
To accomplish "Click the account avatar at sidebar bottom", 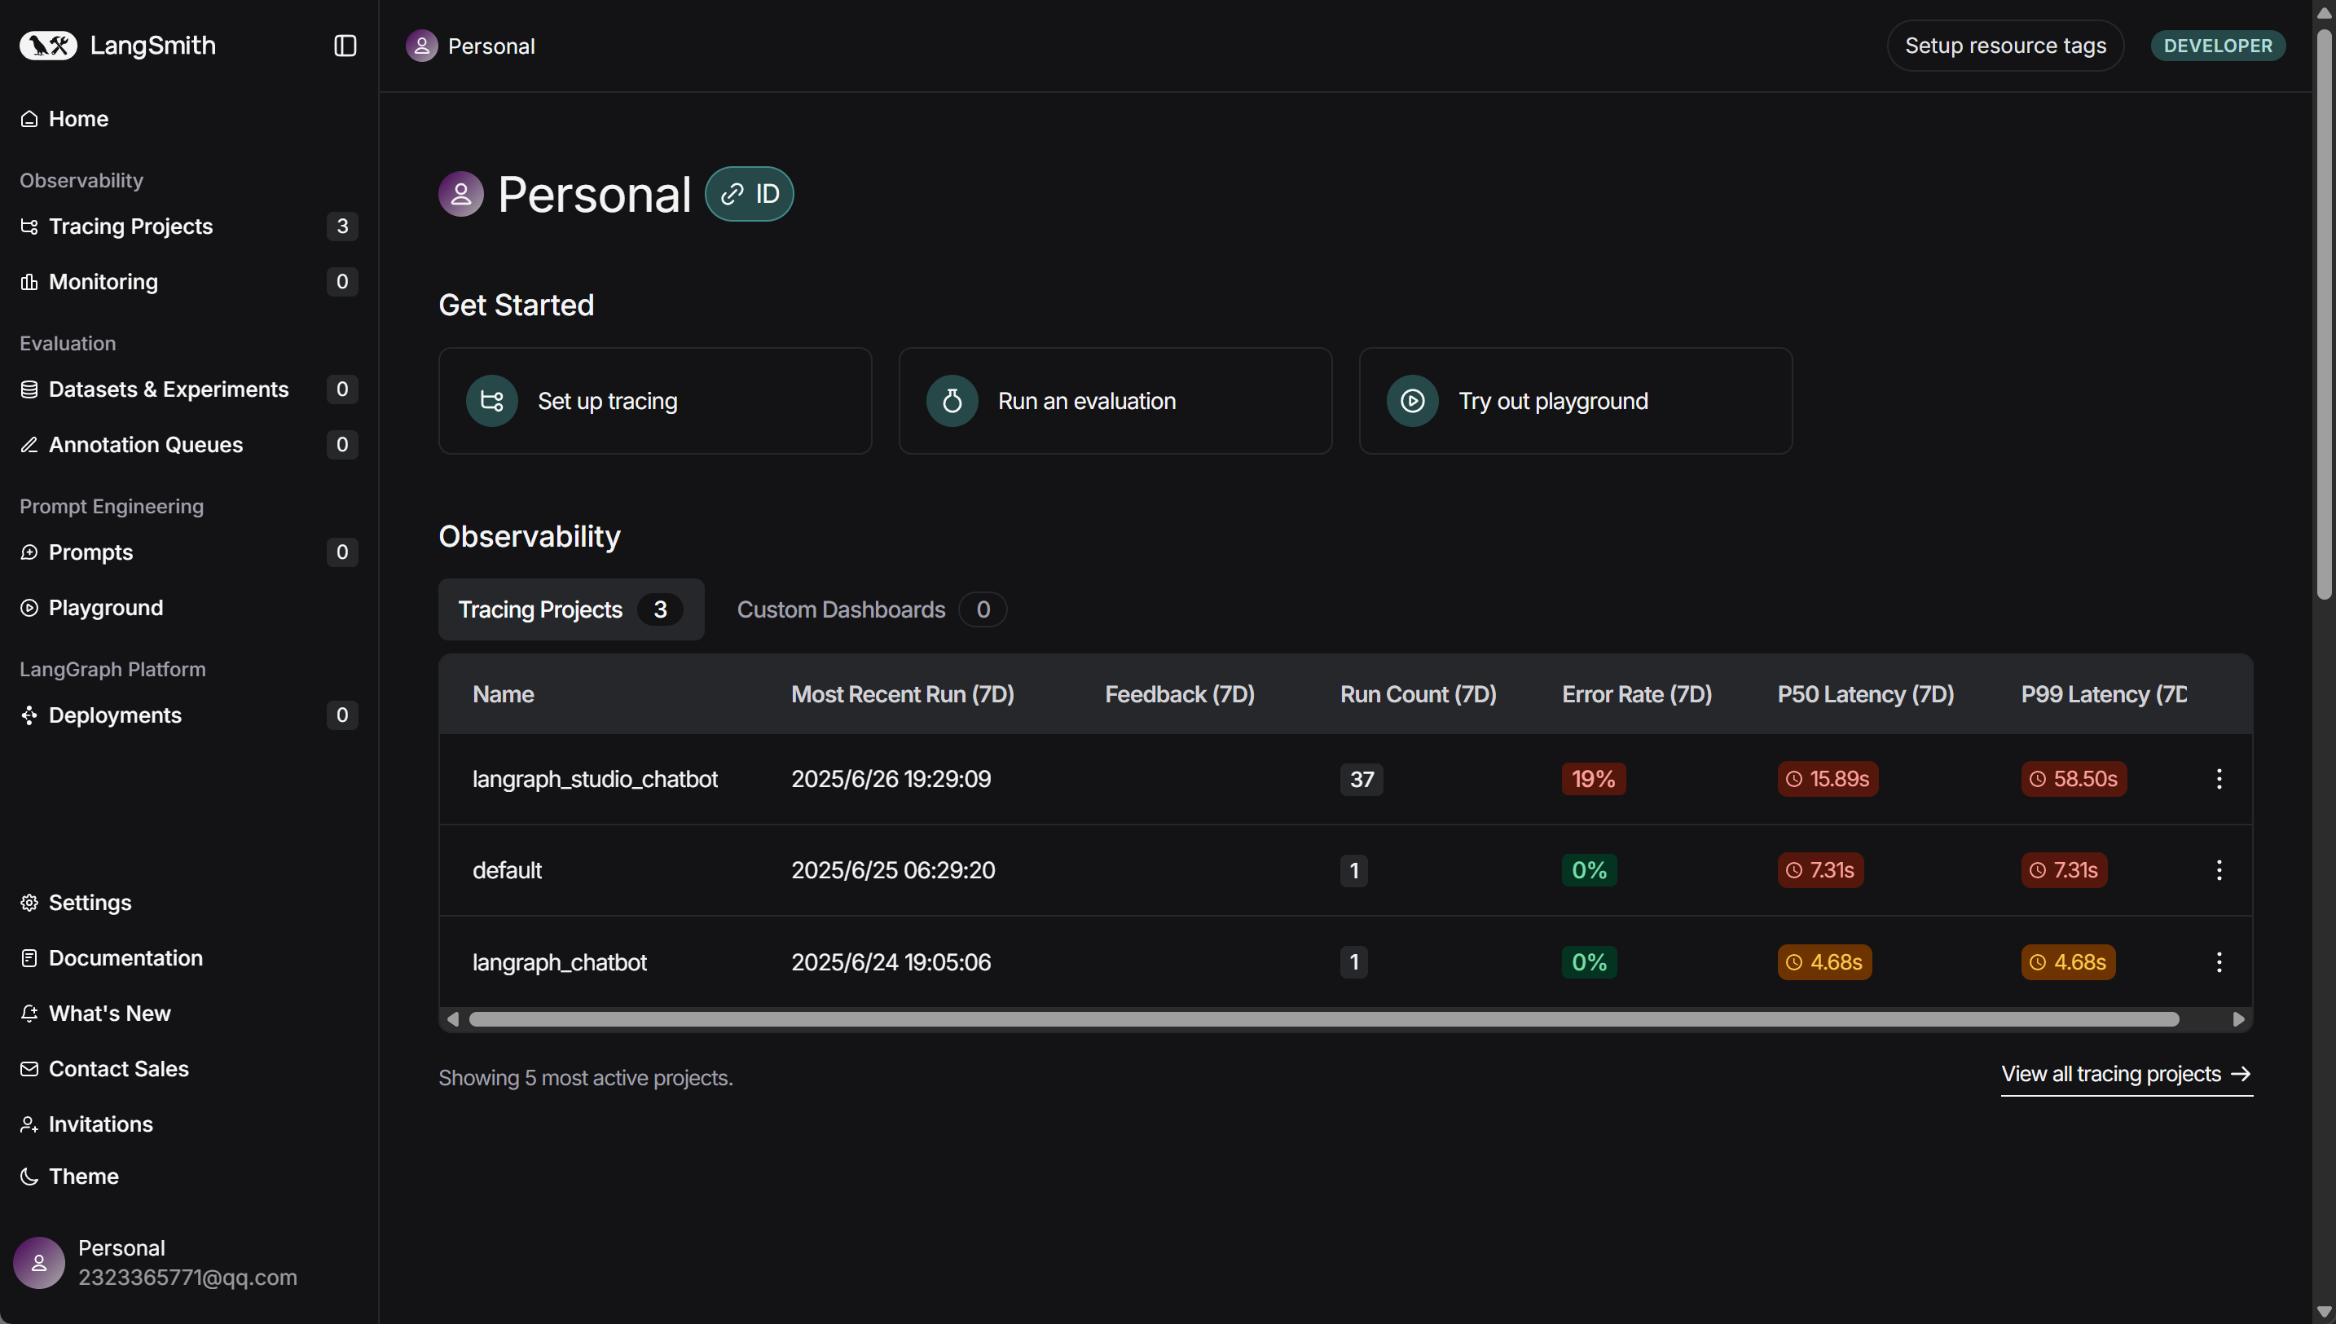I will coord(39,1262).
